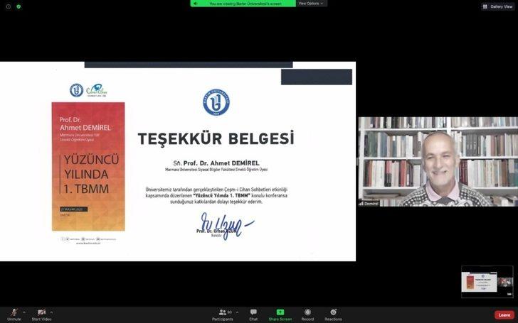This screenshot has width=518, height=323.
Task: Select the Demirel speaker video tile
Action: (438, 162)
